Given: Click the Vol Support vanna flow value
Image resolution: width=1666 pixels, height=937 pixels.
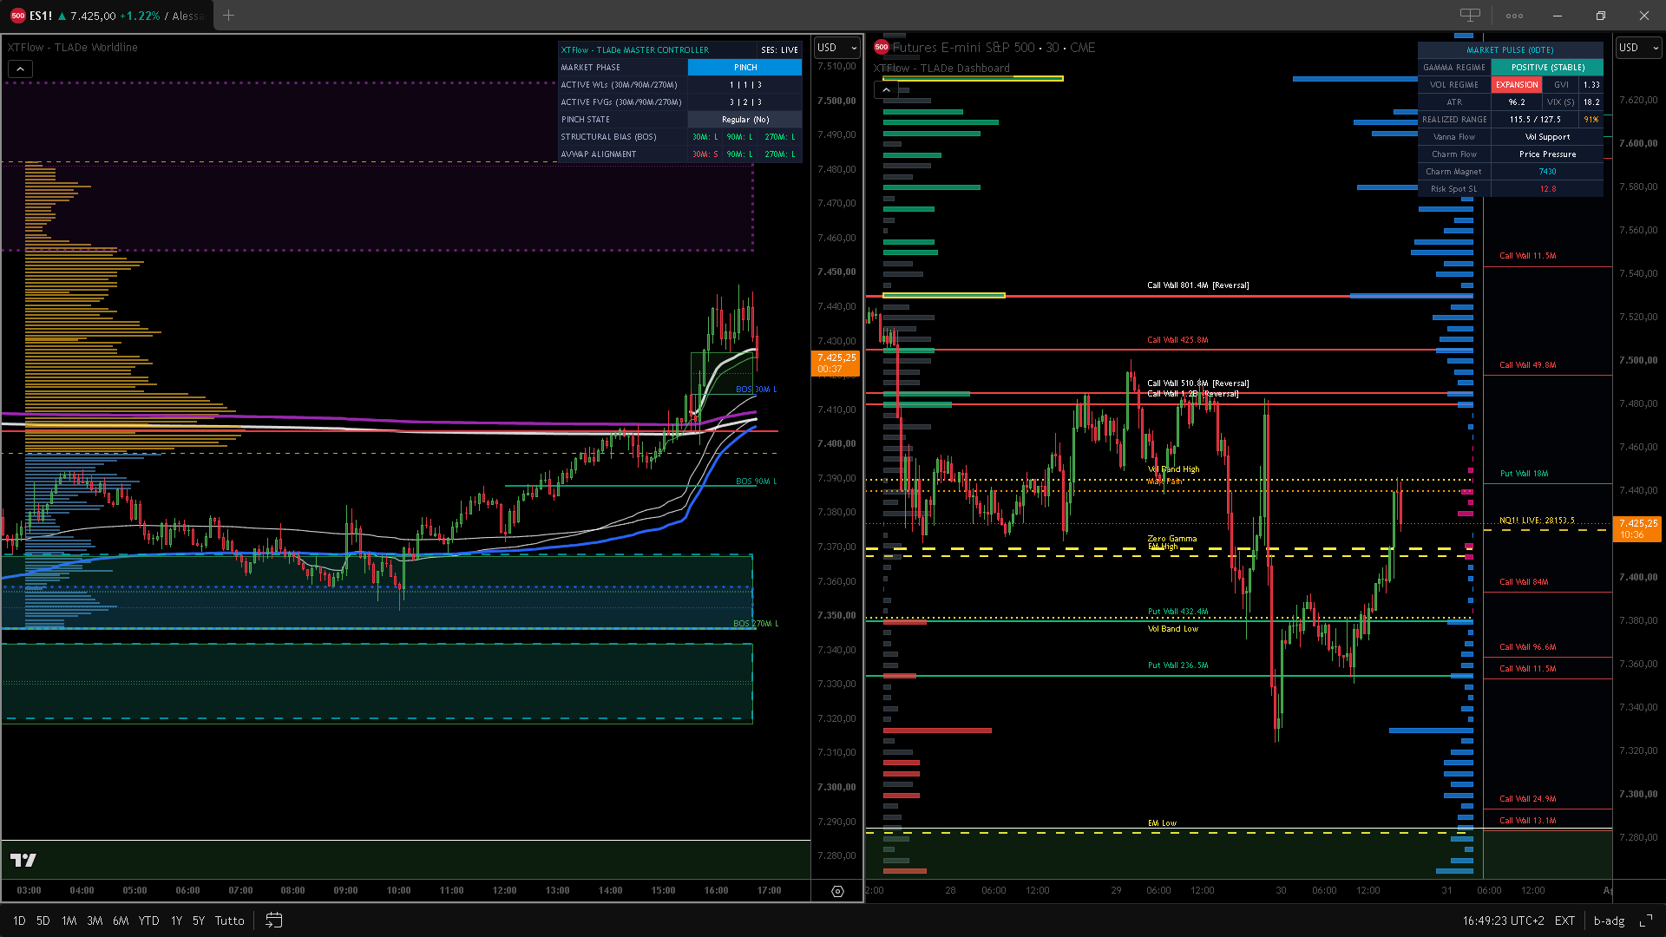Looking at the screenshot, I should coord(1548,137).
